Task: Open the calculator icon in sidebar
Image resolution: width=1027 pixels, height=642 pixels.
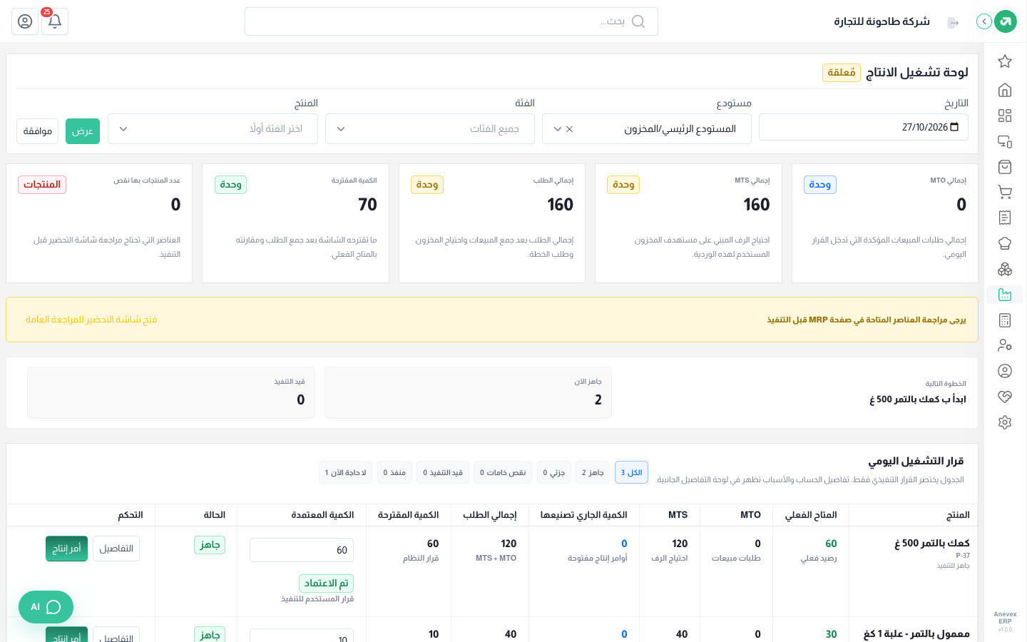Action: point(1005,320)
